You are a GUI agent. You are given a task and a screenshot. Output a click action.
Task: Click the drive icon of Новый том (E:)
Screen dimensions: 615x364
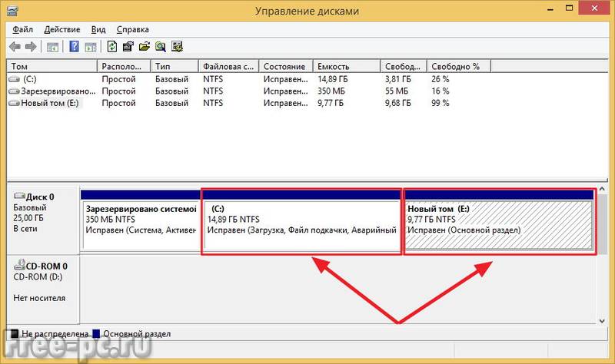pyautogui.click(x=14, y=104)
